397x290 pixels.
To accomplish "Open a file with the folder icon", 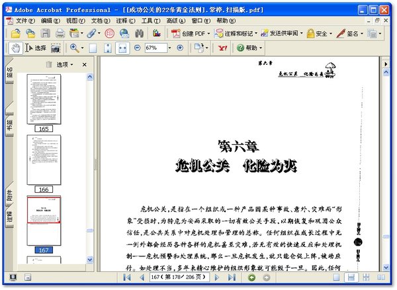I will (x=16, y=34).
